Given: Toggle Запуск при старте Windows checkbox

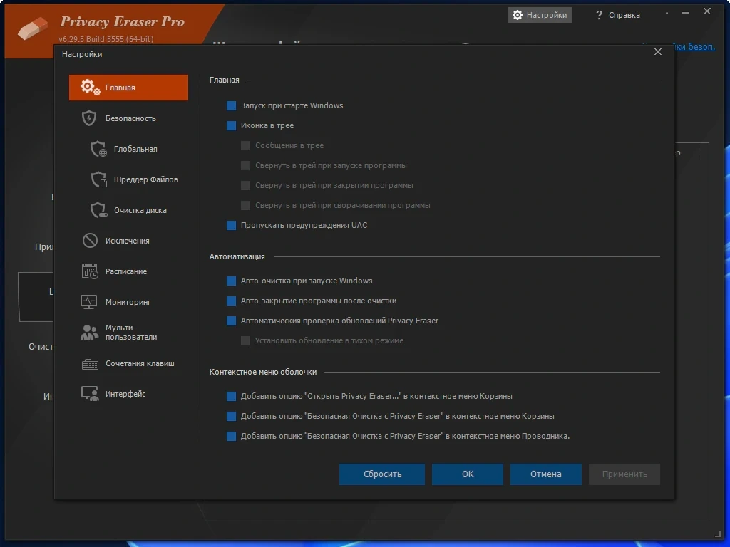Looking at the screenshot, I should [231, 105].
